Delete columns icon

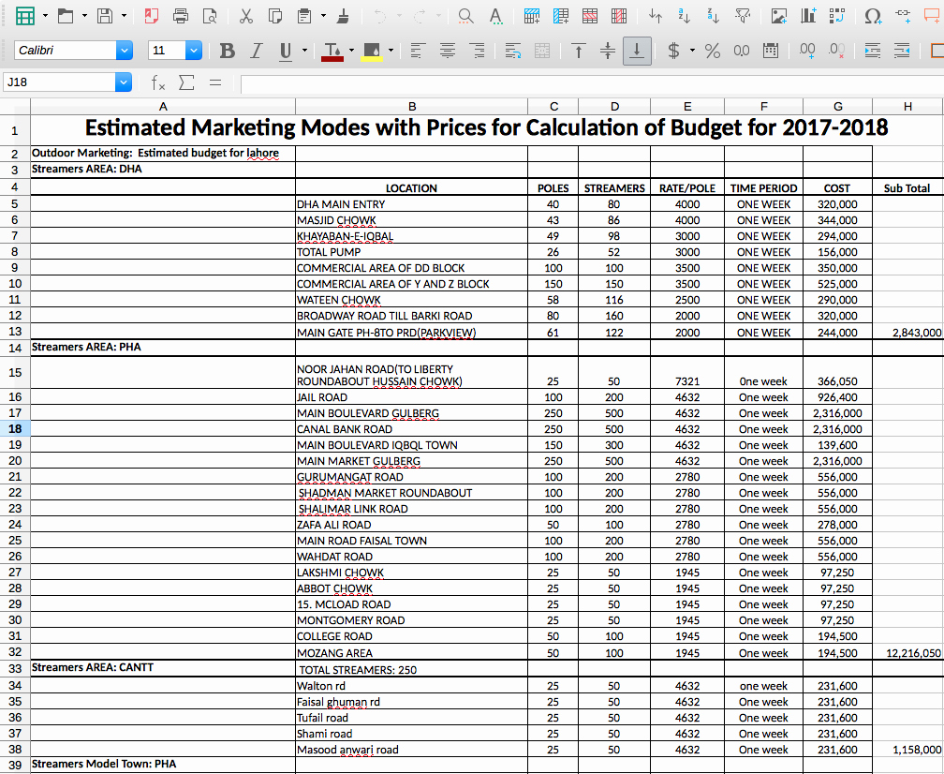(x=619, y=16)
